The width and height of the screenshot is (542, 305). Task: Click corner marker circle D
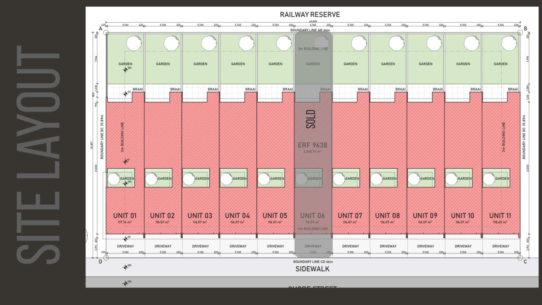pos(106,258)
